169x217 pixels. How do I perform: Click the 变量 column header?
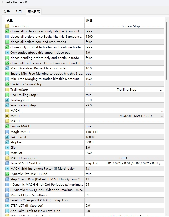[45, 20]
